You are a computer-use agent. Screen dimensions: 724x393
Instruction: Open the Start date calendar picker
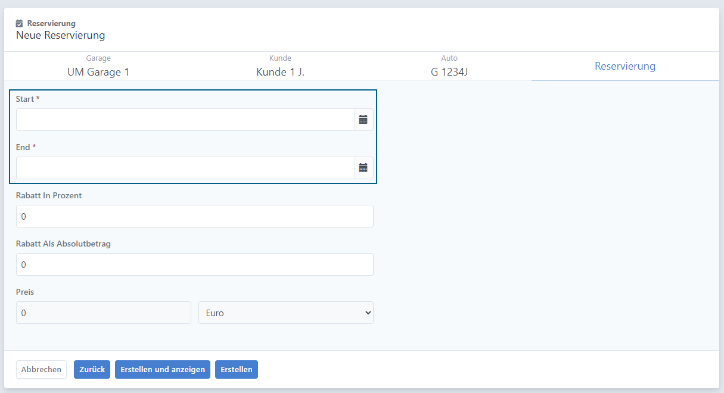point(363,120)
